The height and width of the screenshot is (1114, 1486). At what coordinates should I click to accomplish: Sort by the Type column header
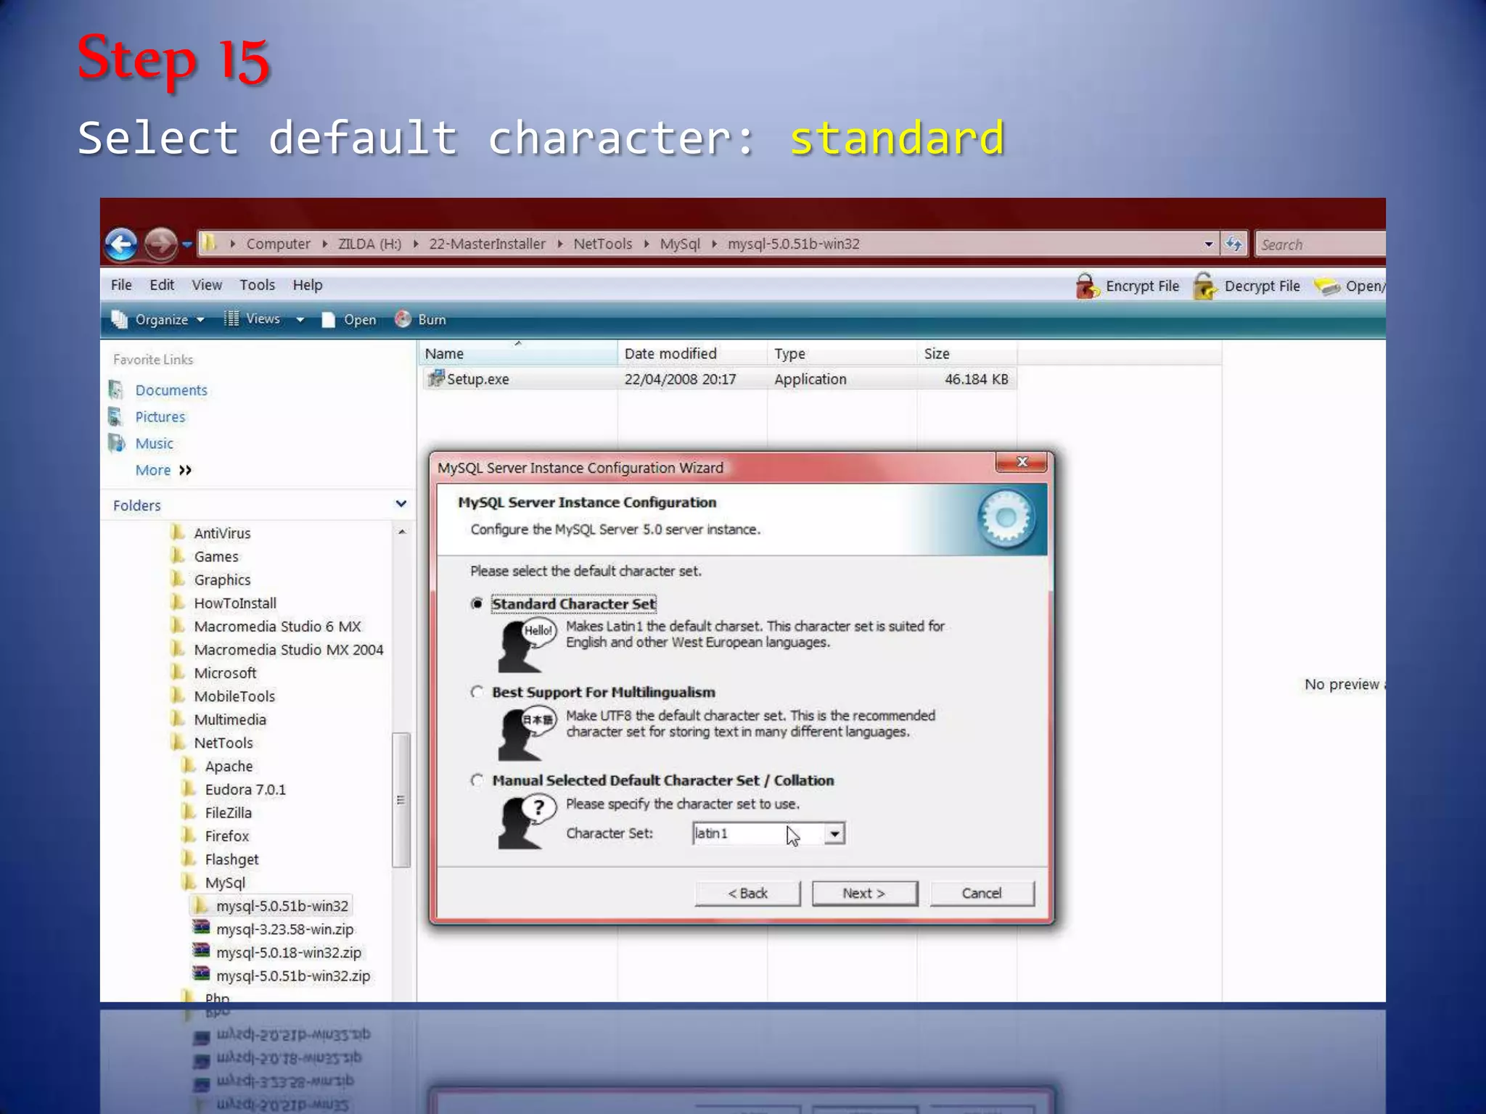coord(842,353)
